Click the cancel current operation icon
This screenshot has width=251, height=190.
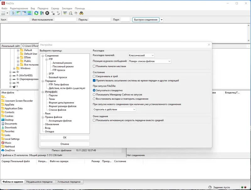(47, 13)
